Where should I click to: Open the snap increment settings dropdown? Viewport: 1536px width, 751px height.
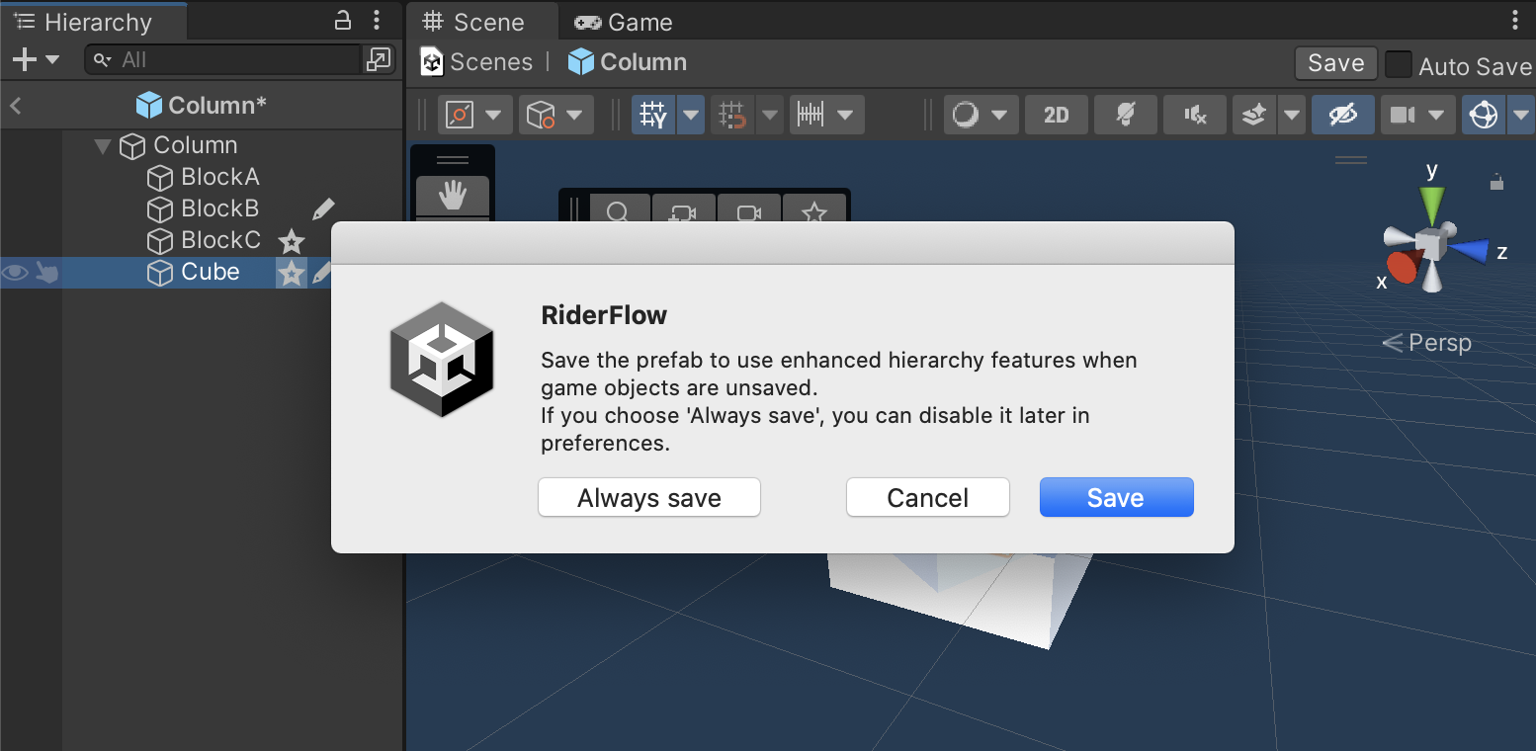click(826, 115)
